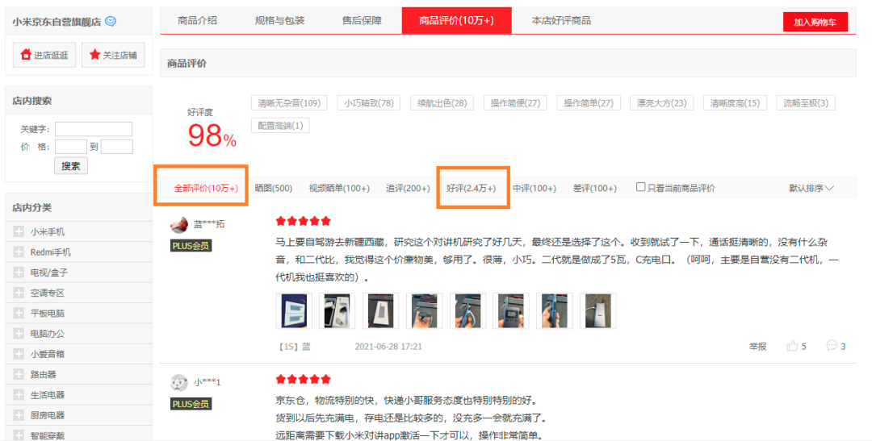
Task: Open seventh review photo thumbnail
Action: (555, 310)
